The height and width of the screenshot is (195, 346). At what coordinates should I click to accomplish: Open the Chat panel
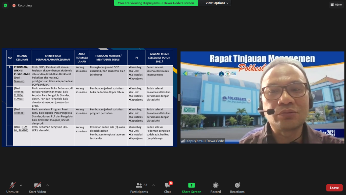click(168, 188)
